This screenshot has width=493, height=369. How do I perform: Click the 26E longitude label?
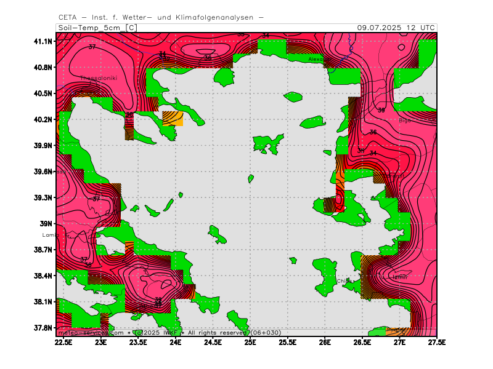click(x=325, y=343)
